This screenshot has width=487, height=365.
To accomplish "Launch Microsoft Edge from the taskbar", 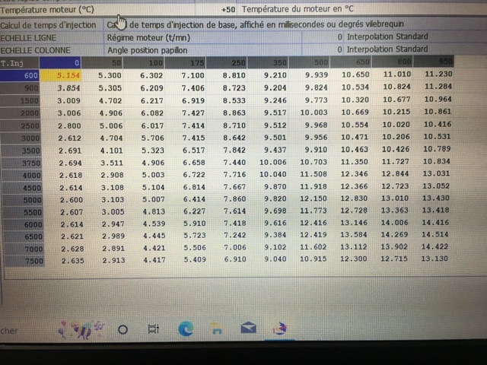I will [x=186, y=328].
